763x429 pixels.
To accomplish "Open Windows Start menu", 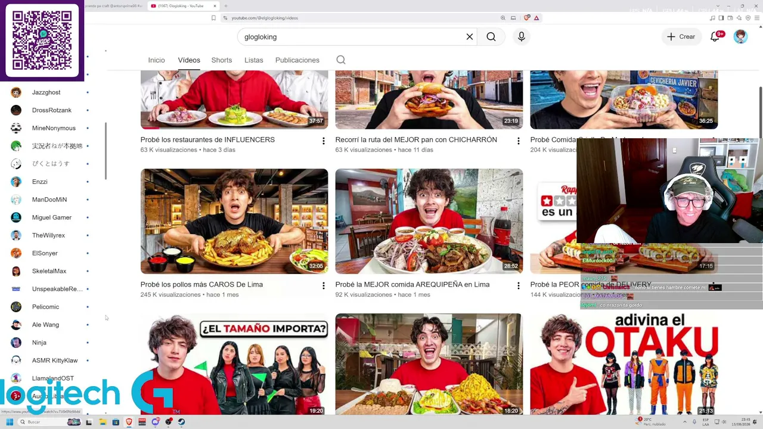I will [x=10, y=422].
